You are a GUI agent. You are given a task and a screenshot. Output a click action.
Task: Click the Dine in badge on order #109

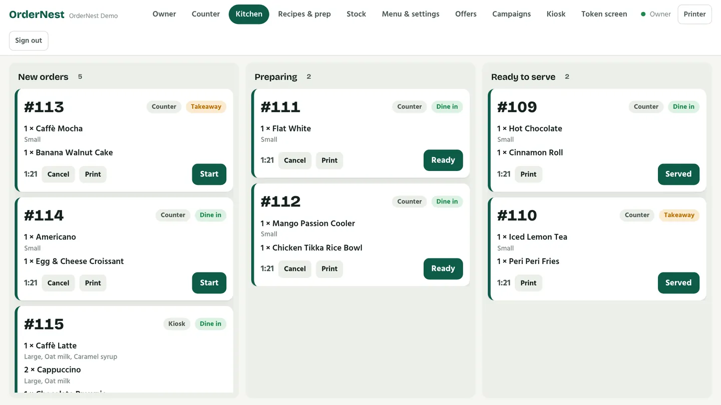(x=683, y=106)
